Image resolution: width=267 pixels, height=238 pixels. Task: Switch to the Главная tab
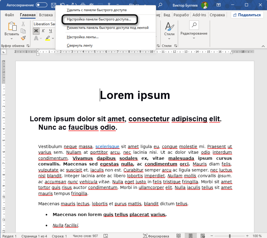tap(28, 15)
